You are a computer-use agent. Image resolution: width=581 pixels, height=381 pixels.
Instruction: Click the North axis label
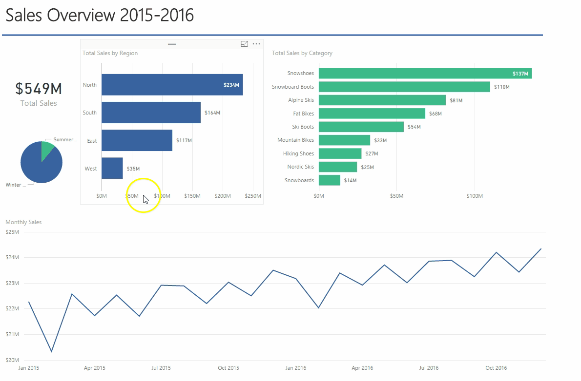click(x=90, y=85)
